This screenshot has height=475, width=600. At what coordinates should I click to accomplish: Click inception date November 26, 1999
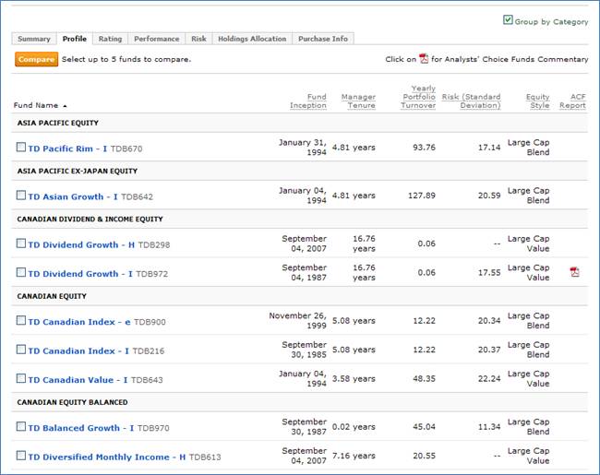click(x=298, y=320)
